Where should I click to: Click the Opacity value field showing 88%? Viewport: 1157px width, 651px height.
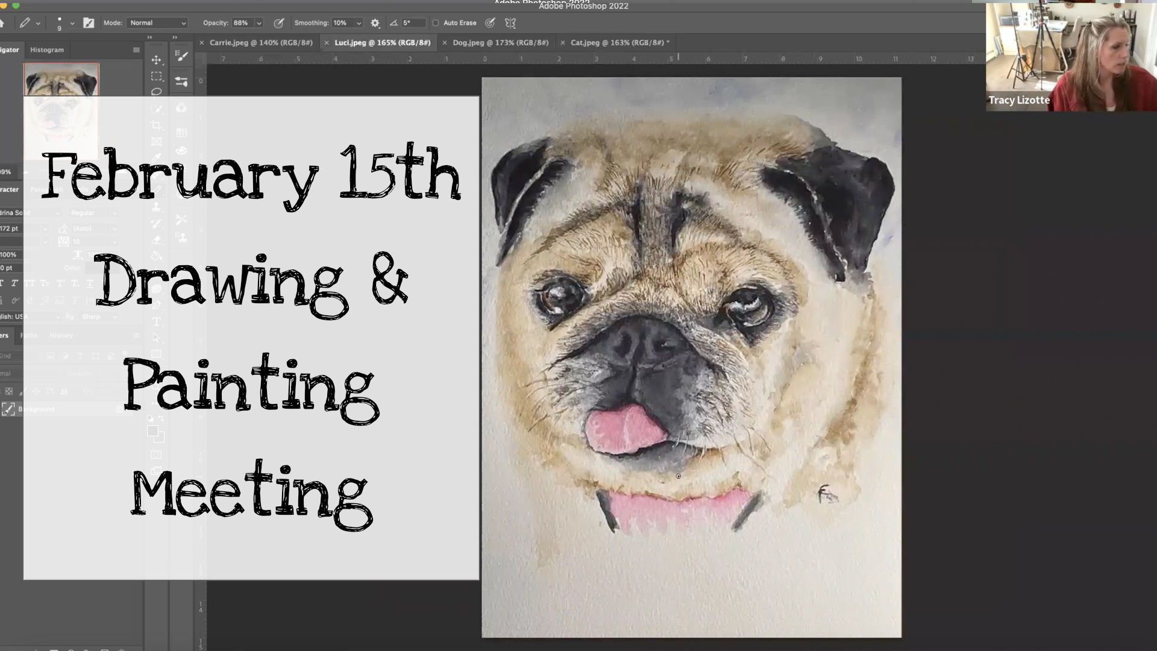pos(243,23)
